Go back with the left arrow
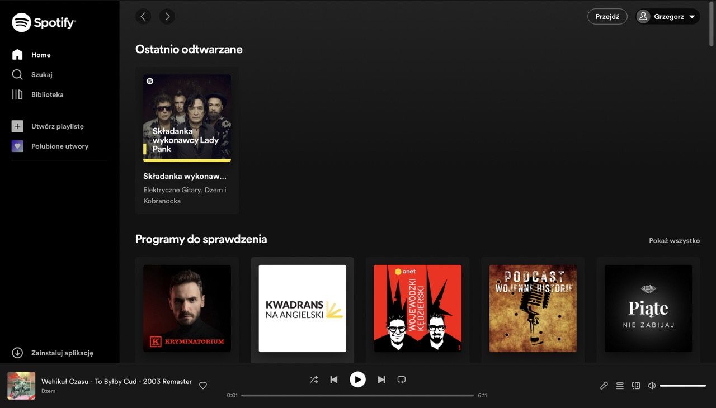This screenshot has width=716, height=408. (x=143, y=16)
